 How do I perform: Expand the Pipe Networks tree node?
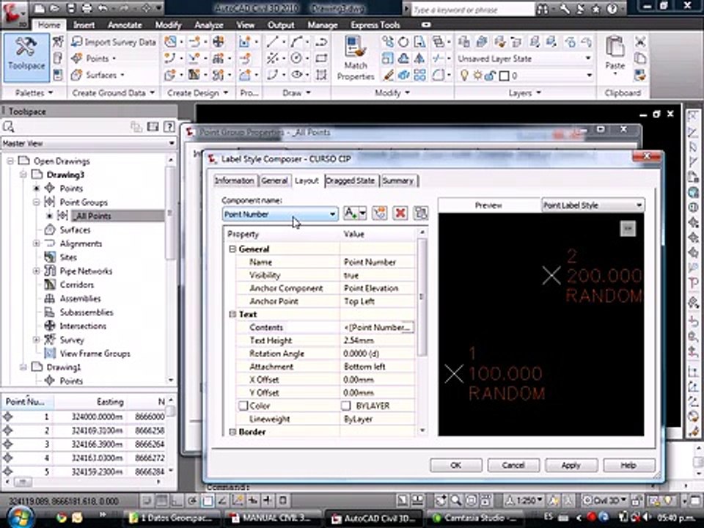[37, 271]
